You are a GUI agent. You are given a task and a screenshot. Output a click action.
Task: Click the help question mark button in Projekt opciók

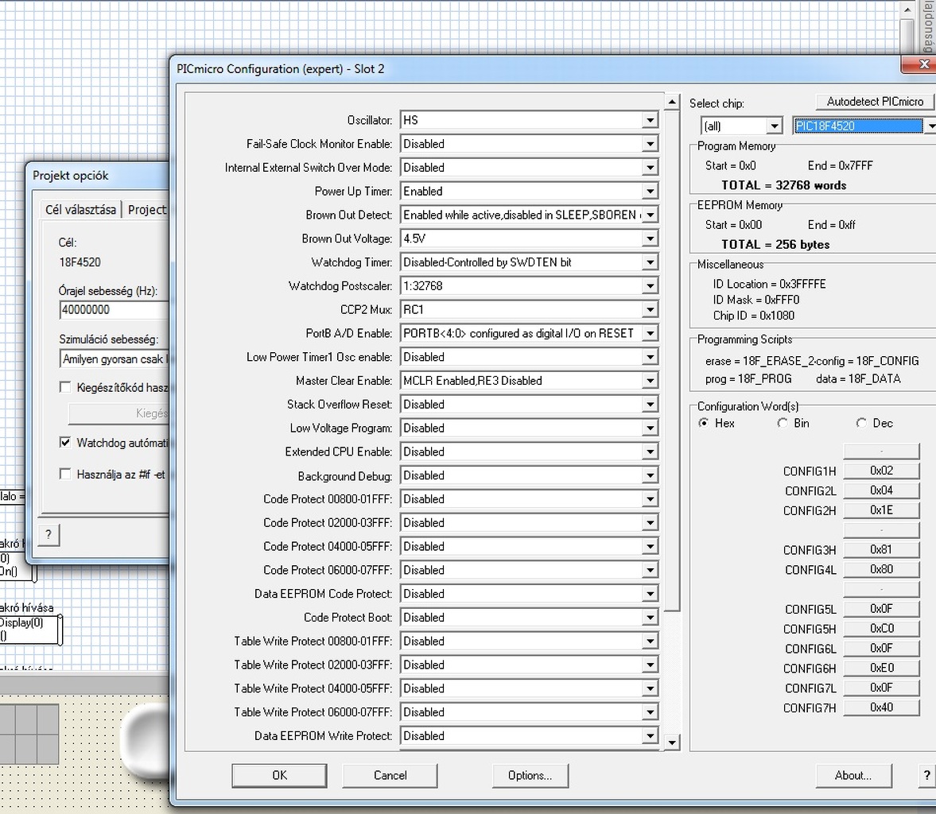49,534
